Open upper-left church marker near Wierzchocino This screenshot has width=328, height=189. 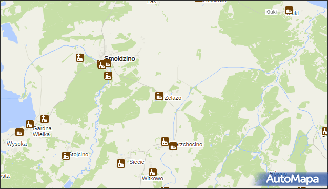click(x=165, y=141)
